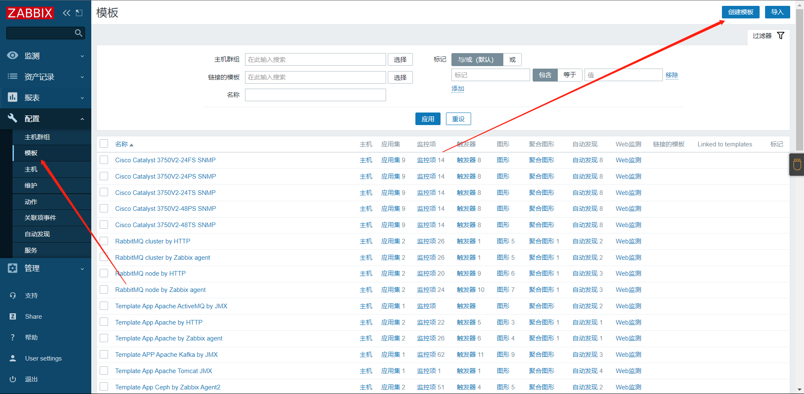Click the ZABBIX logo
The height and width of the screenshot is (394, 804).
(x=30, y=13)
